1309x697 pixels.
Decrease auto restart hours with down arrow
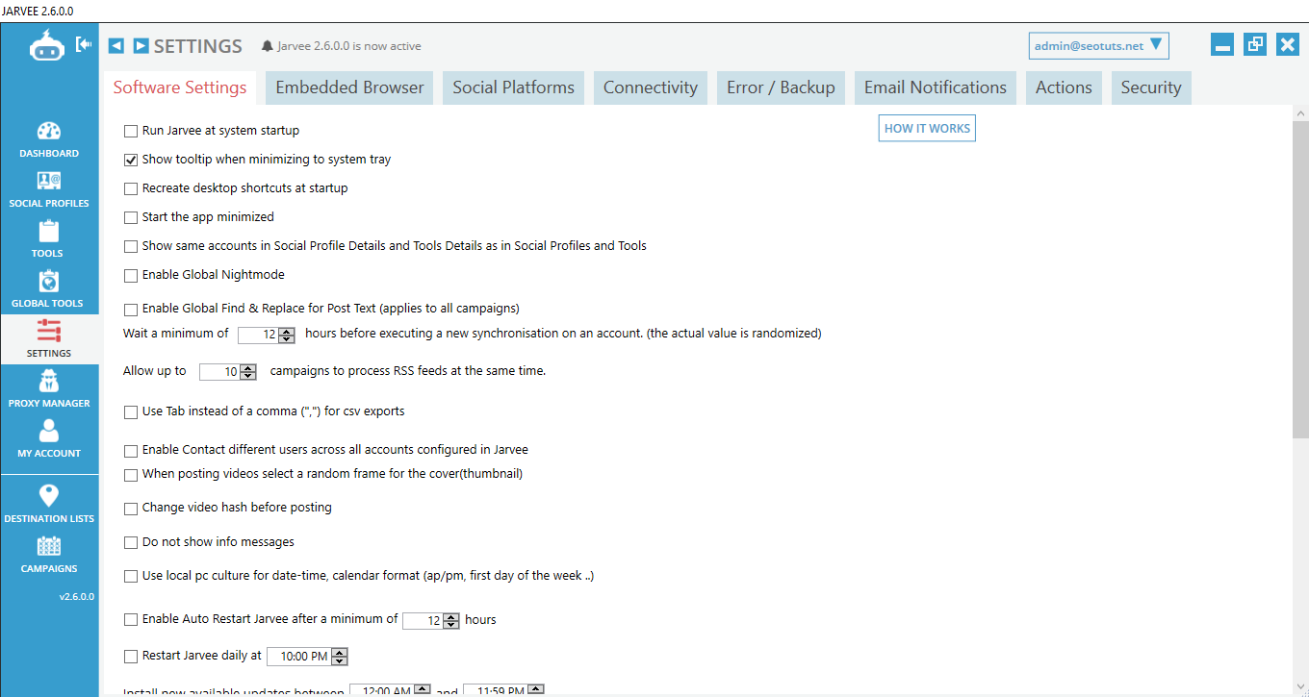pyautogui.click(x=451, y=625)
